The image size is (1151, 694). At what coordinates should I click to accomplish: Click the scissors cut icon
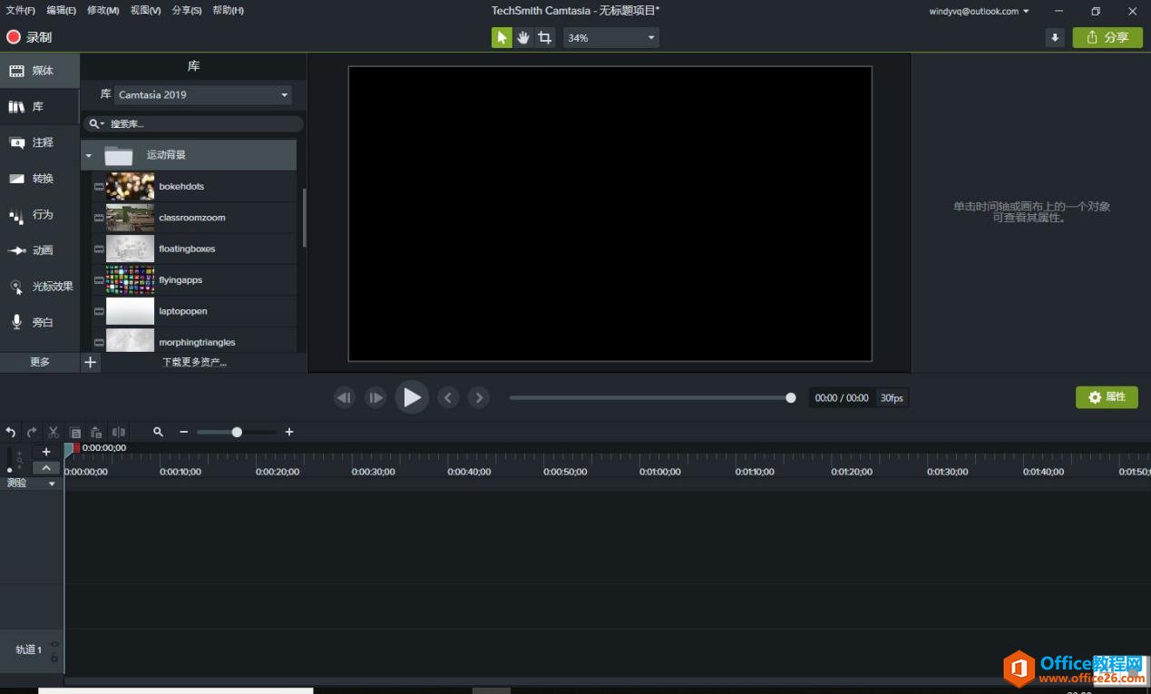[x=54, y=432]
